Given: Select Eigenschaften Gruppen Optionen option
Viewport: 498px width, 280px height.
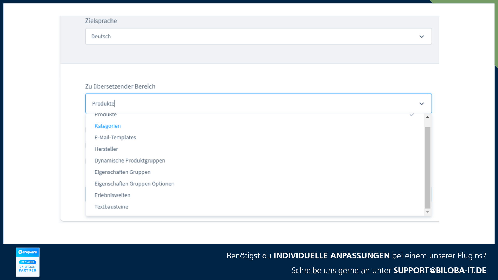Looking at the screenshot, I should point(134,183).
